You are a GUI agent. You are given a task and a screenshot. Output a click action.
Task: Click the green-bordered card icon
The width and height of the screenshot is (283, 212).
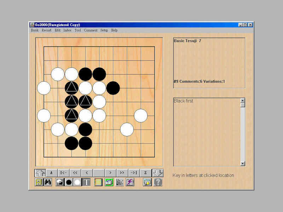tap(109, 182)
